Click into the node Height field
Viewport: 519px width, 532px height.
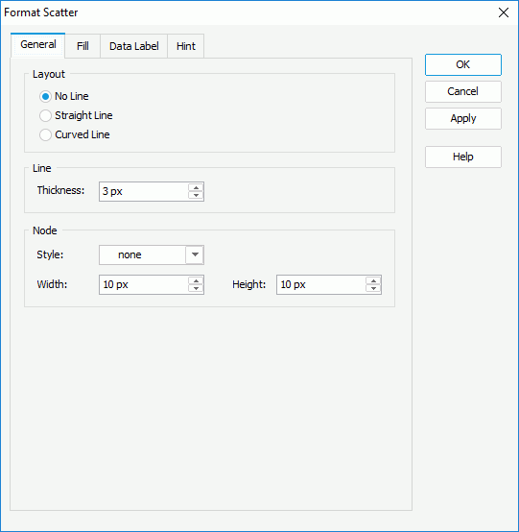click(321, 284)
